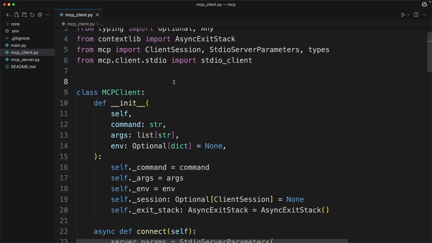The image size is (432, 243).
Task: Click line number 9 in the gutter
Action: (x=66, y=92)
